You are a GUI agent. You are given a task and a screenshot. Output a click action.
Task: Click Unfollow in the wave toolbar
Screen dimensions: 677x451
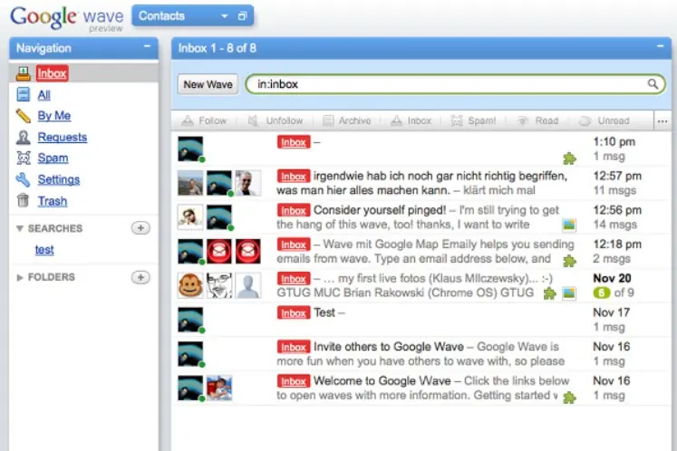(x=276, y=120)
